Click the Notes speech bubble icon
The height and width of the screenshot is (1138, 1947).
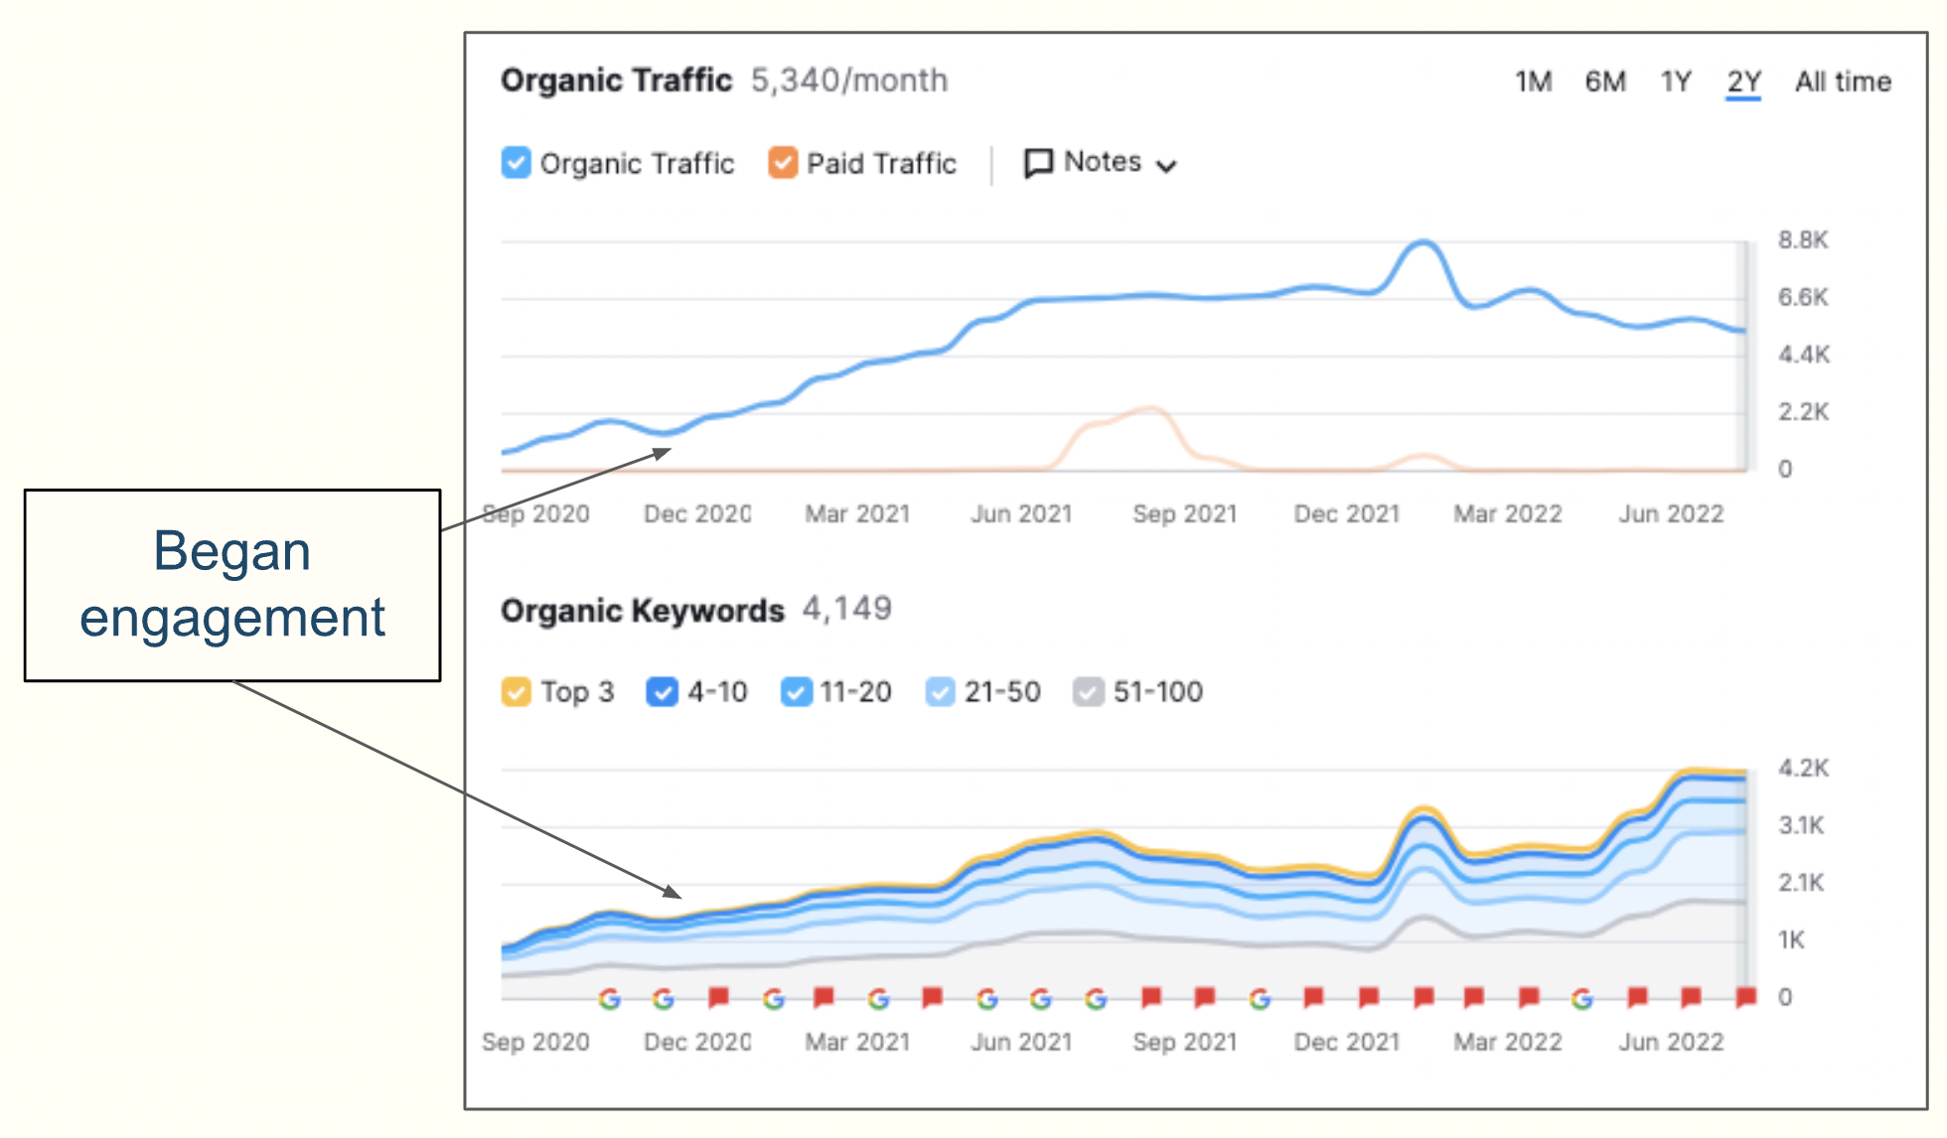coord(1038,163)
